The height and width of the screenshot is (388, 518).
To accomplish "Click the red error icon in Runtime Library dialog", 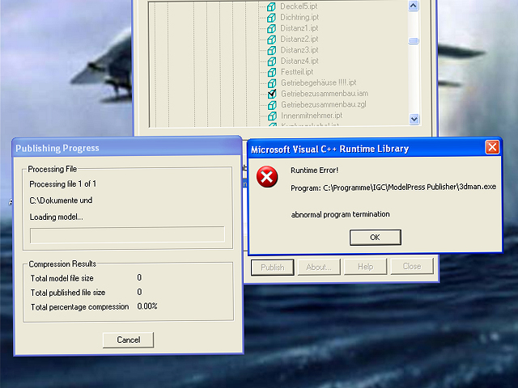I will coord(267,177).
